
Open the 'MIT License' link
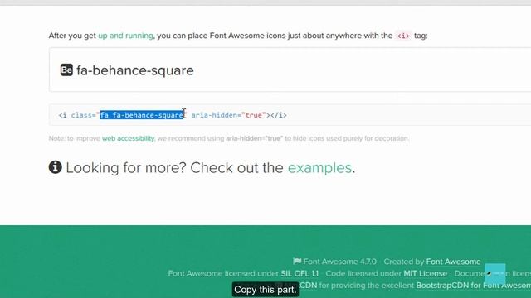(425, 273)
